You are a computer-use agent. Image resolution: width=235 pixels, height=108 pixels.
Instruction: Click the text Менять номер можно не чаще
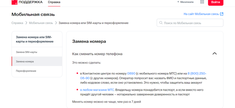(106, 102)
